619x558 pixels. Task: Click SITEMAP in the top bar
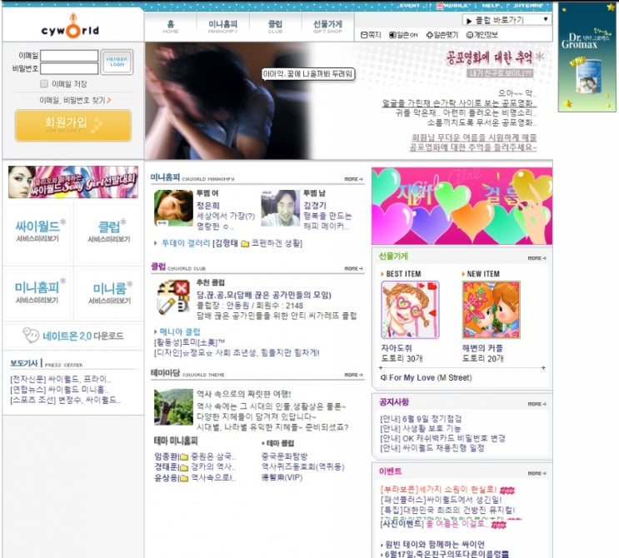[528, 6]
